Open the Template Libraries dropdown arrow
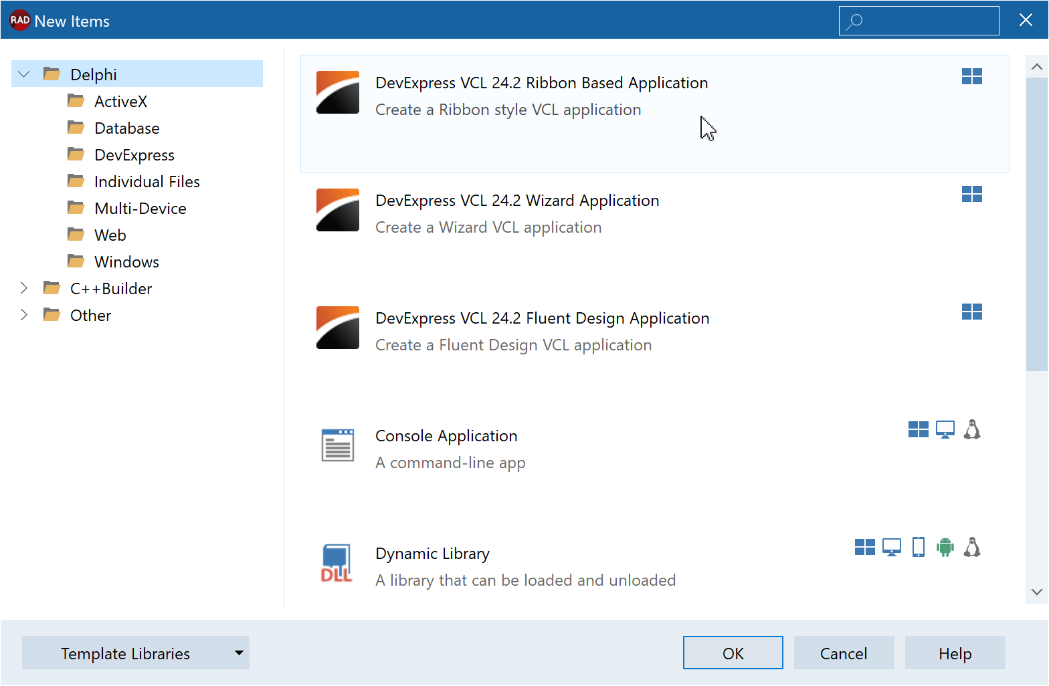 [x=239, y=653]
